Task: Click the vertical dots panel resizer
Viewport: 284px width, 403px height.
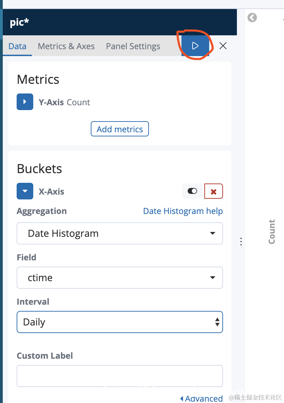Action: 241,242
